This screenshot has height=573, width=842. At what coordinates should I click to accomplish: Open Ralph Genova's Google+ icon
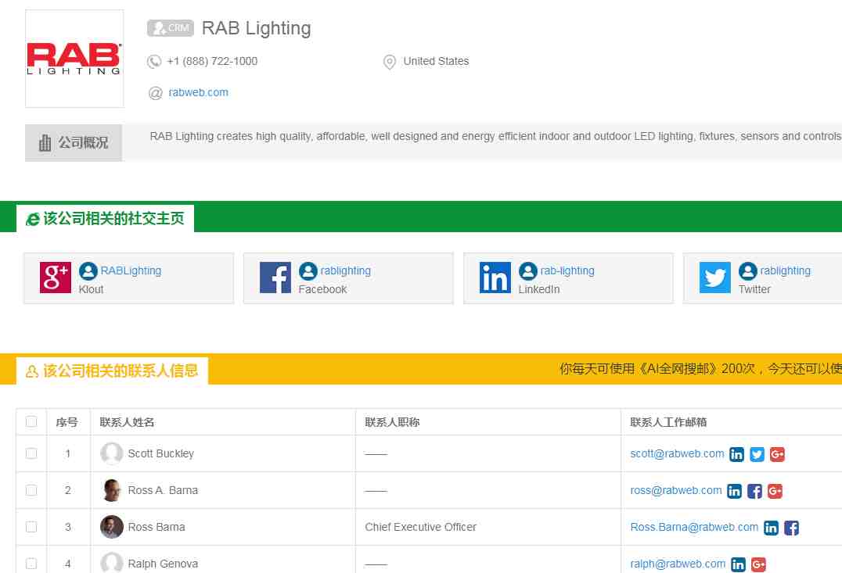pos(758,564)
